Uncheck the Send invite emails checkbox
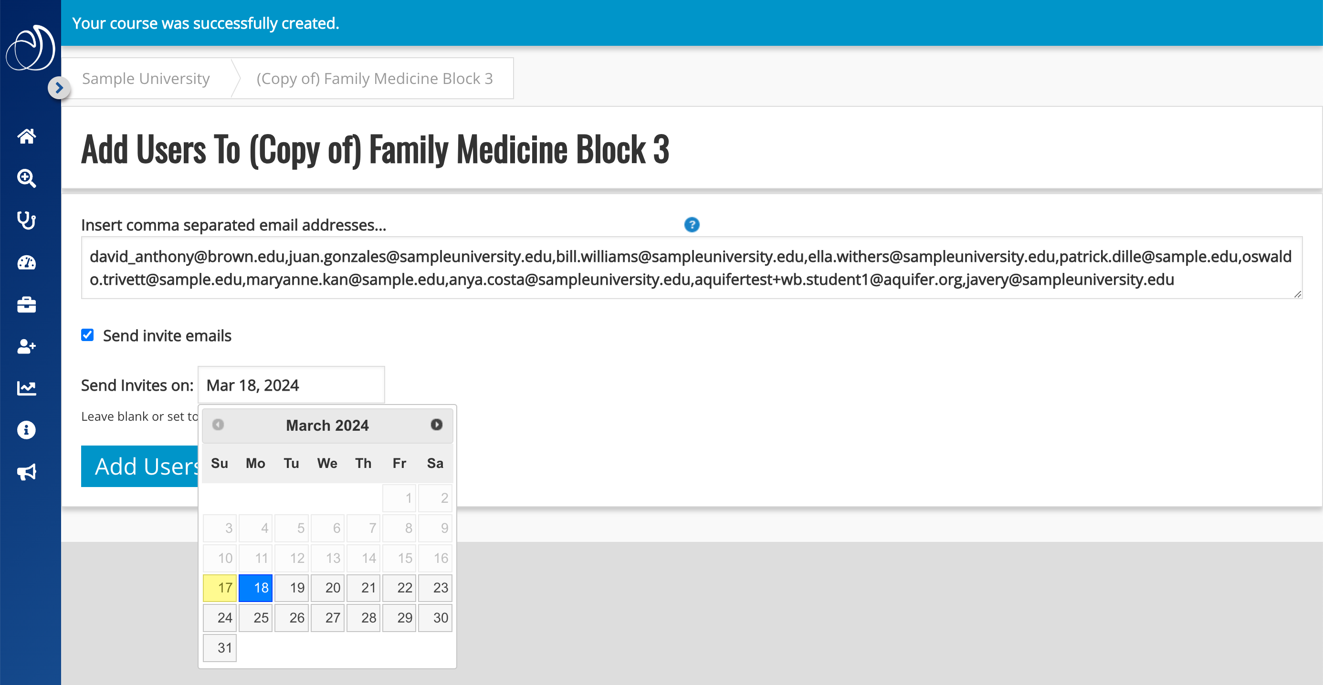 click(x=87, y=335)
